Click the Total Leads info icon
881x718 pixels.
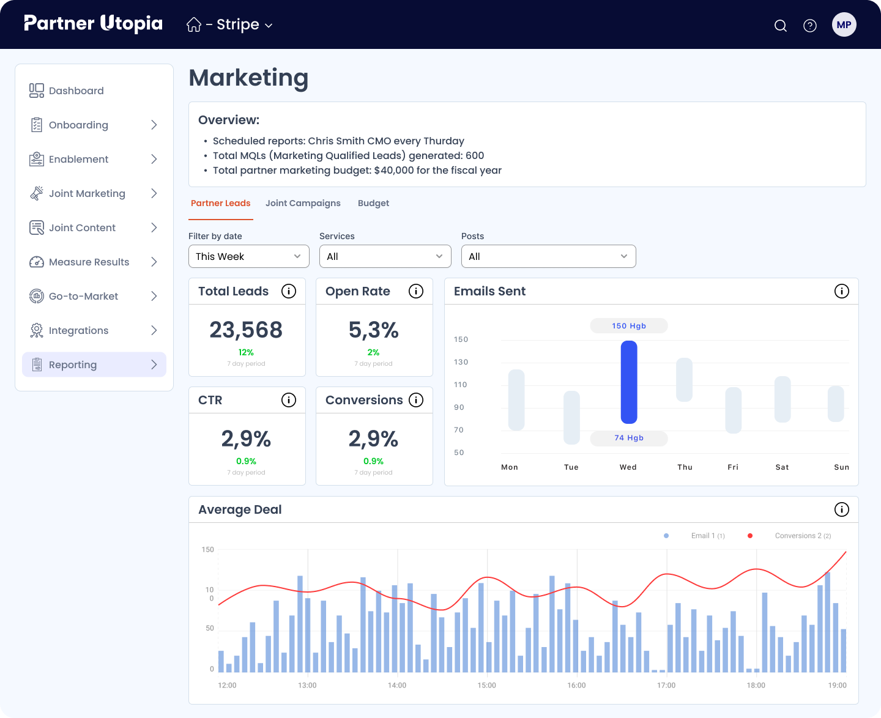tap(289, 291)
